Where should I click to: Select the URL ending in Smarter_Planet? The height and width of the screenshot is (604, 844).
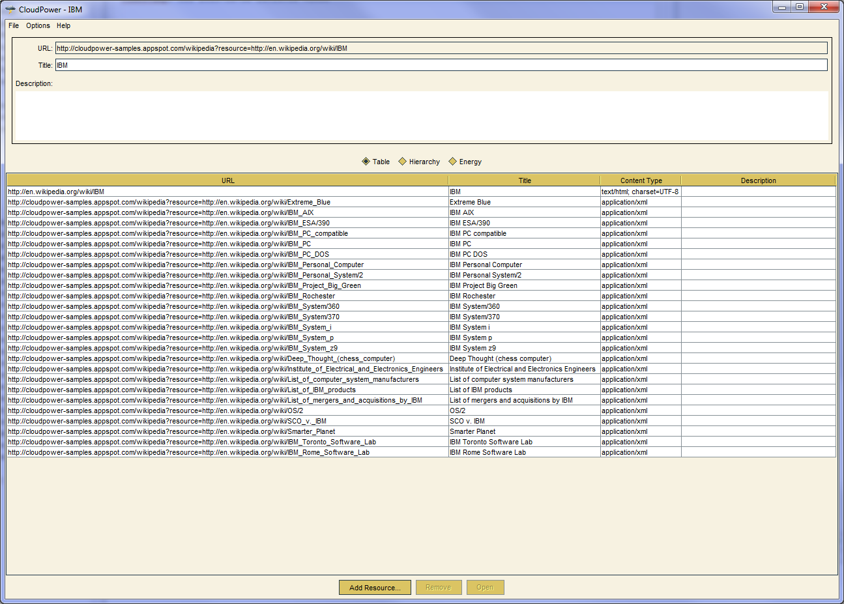227,431
